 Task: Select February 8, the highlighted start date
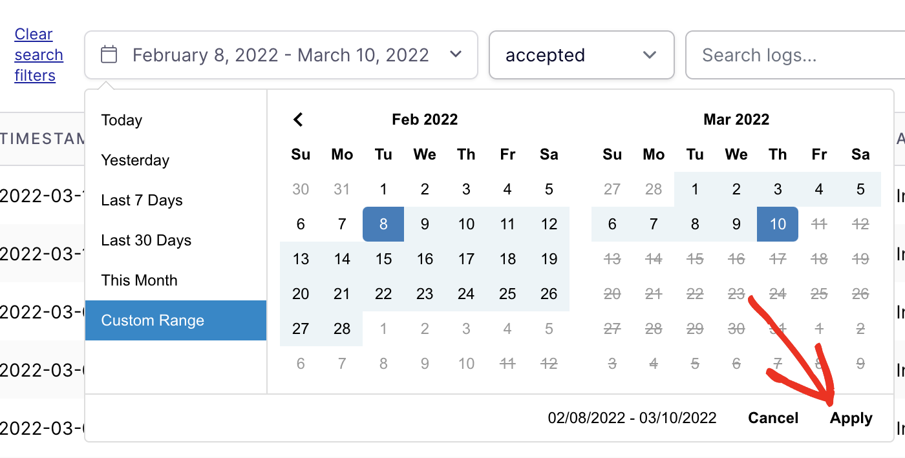coord(383,224)
